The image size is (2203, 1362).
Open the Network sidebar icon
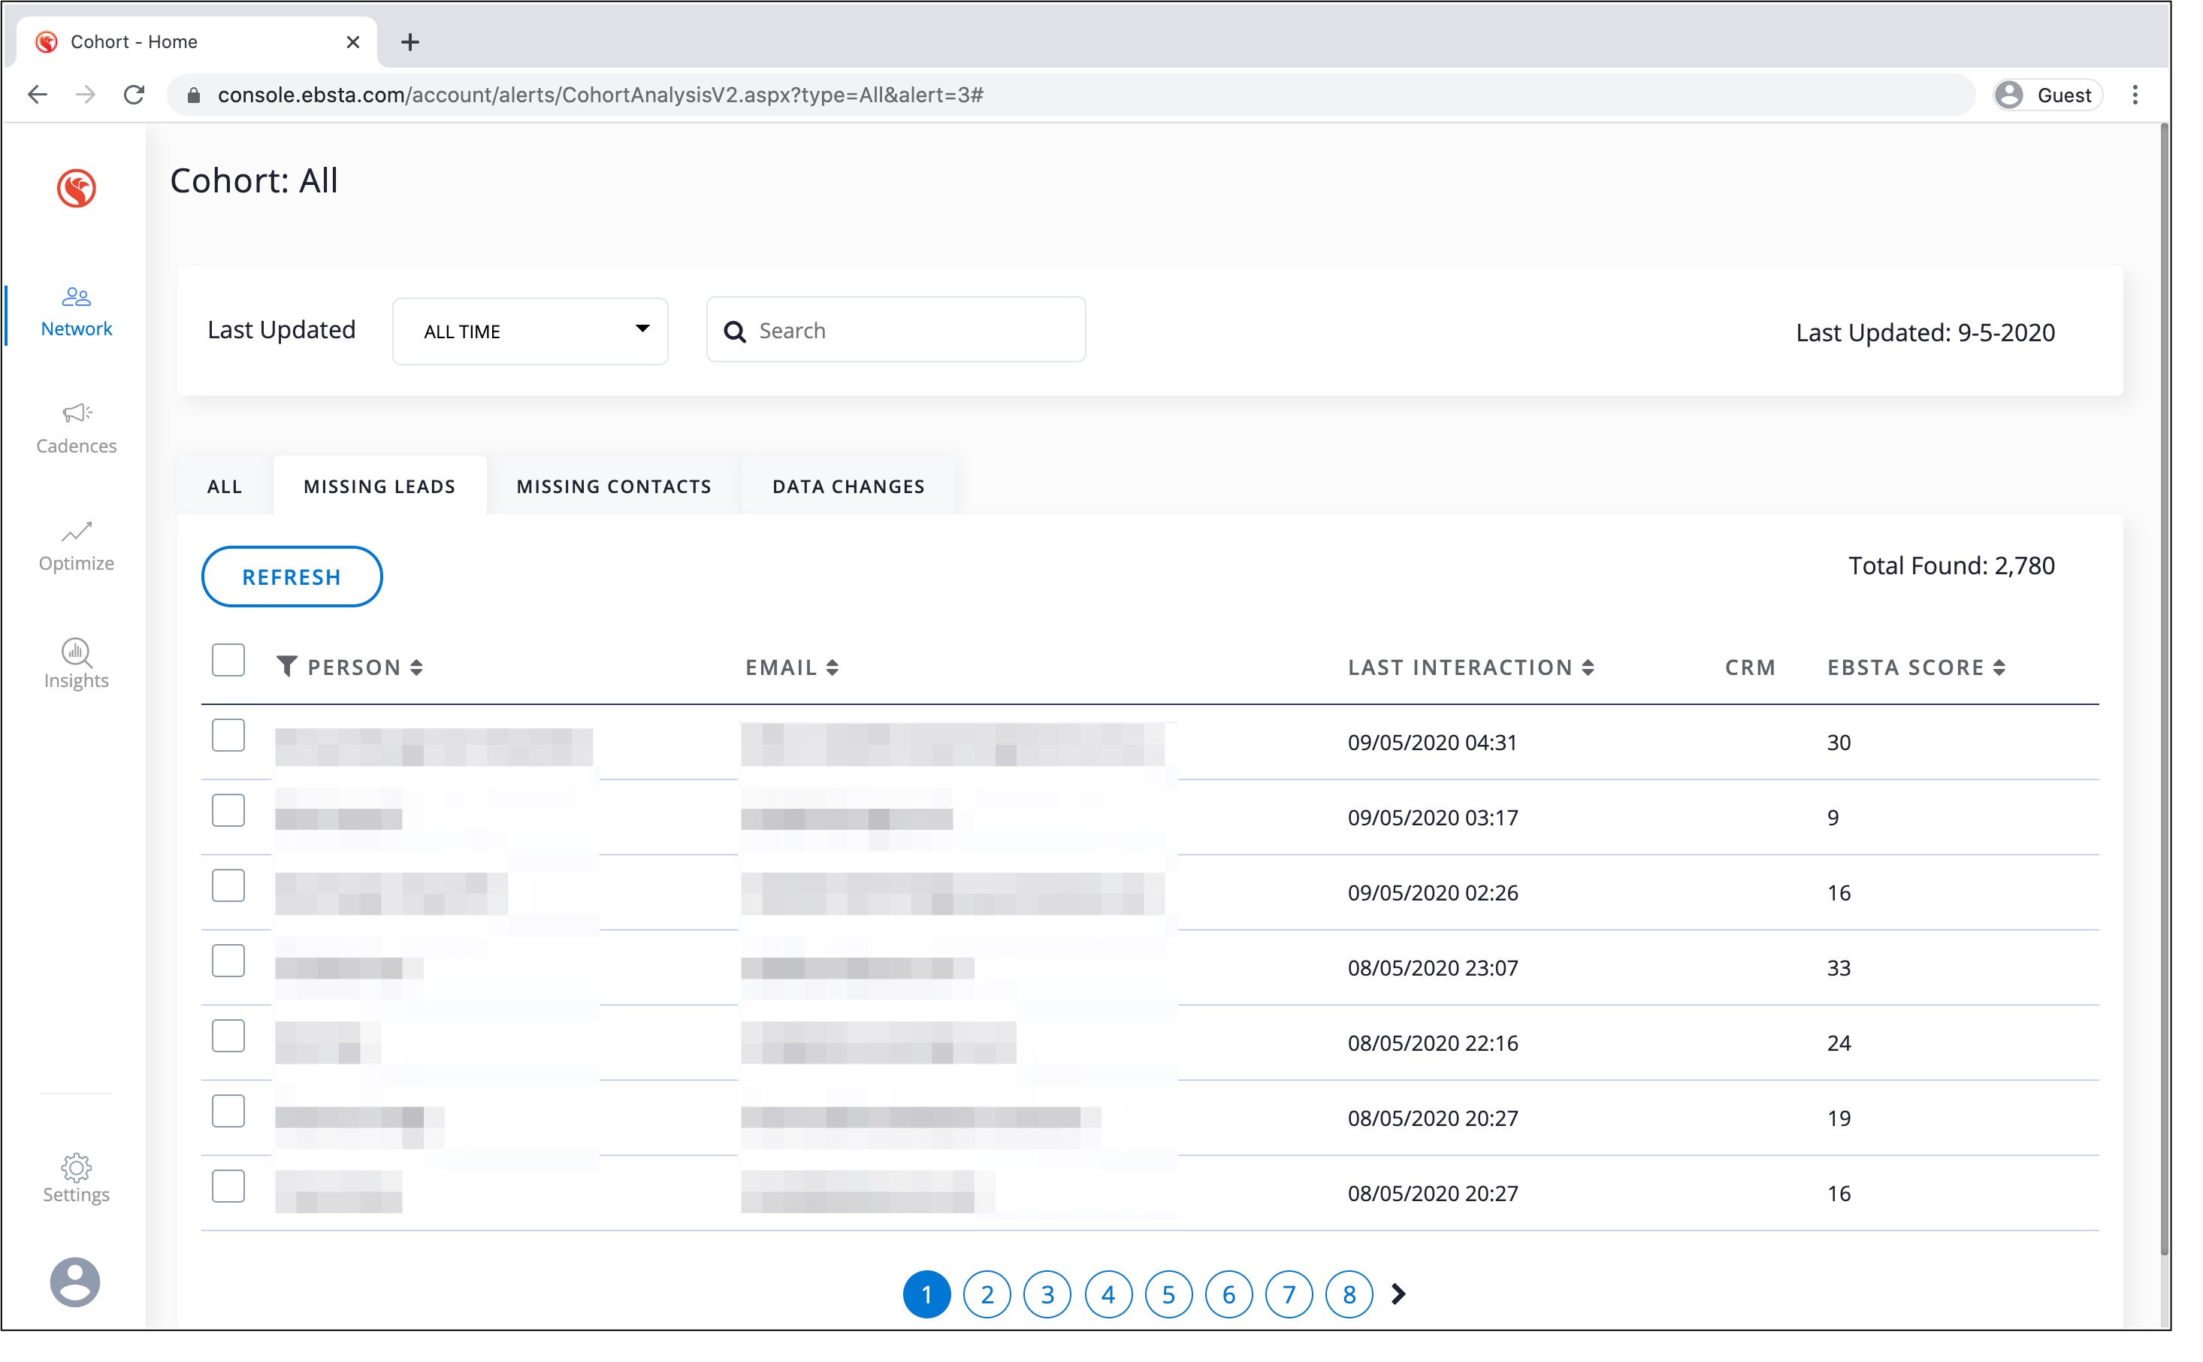[x=76, y=297]
